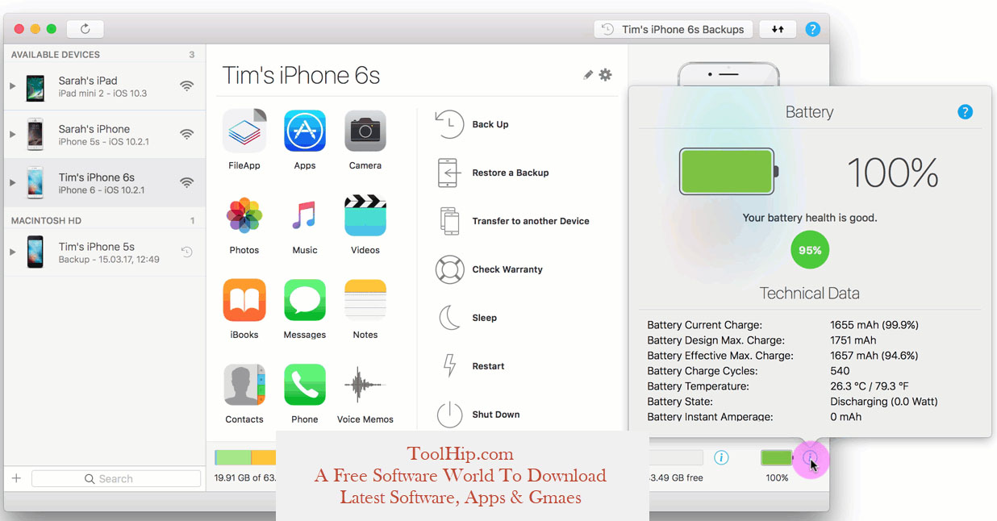
Task: Expand Tim's iPhone 6s device entry
Action: [x=12, y=182]
